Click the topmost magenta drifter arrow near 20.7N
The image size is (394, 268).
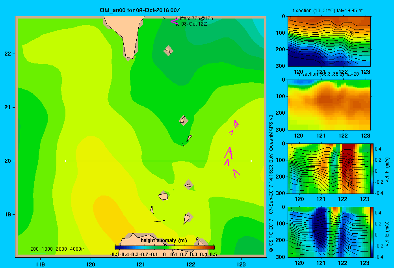(236, 123)
